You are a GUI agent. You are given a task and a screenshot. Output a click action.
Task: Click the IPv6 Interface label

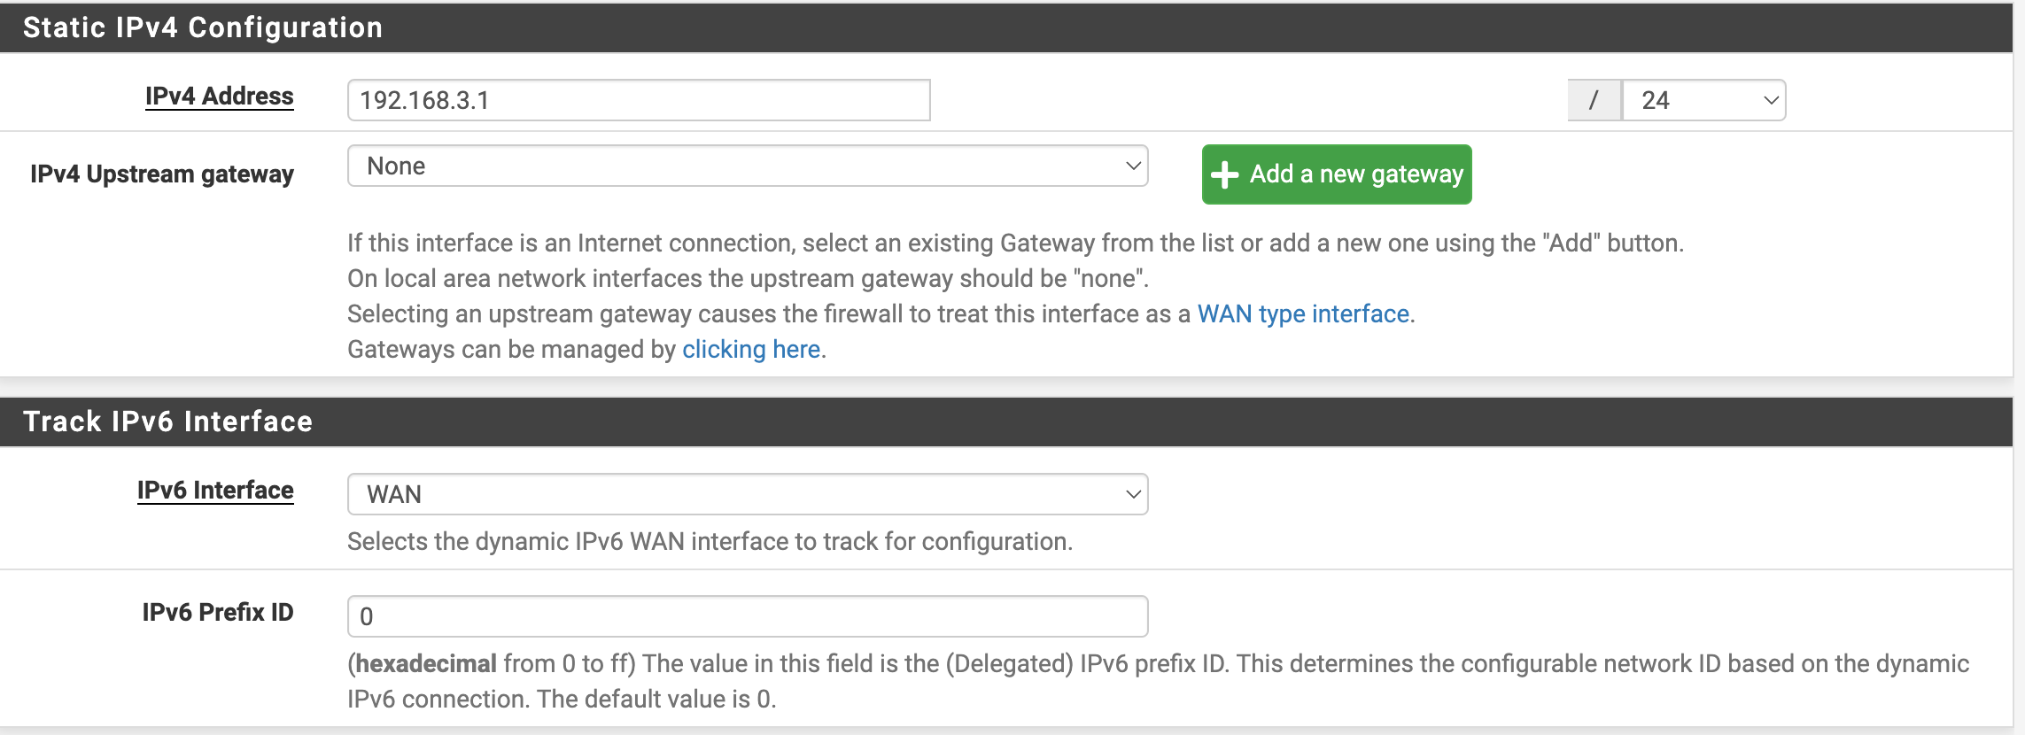pos(215,490)
